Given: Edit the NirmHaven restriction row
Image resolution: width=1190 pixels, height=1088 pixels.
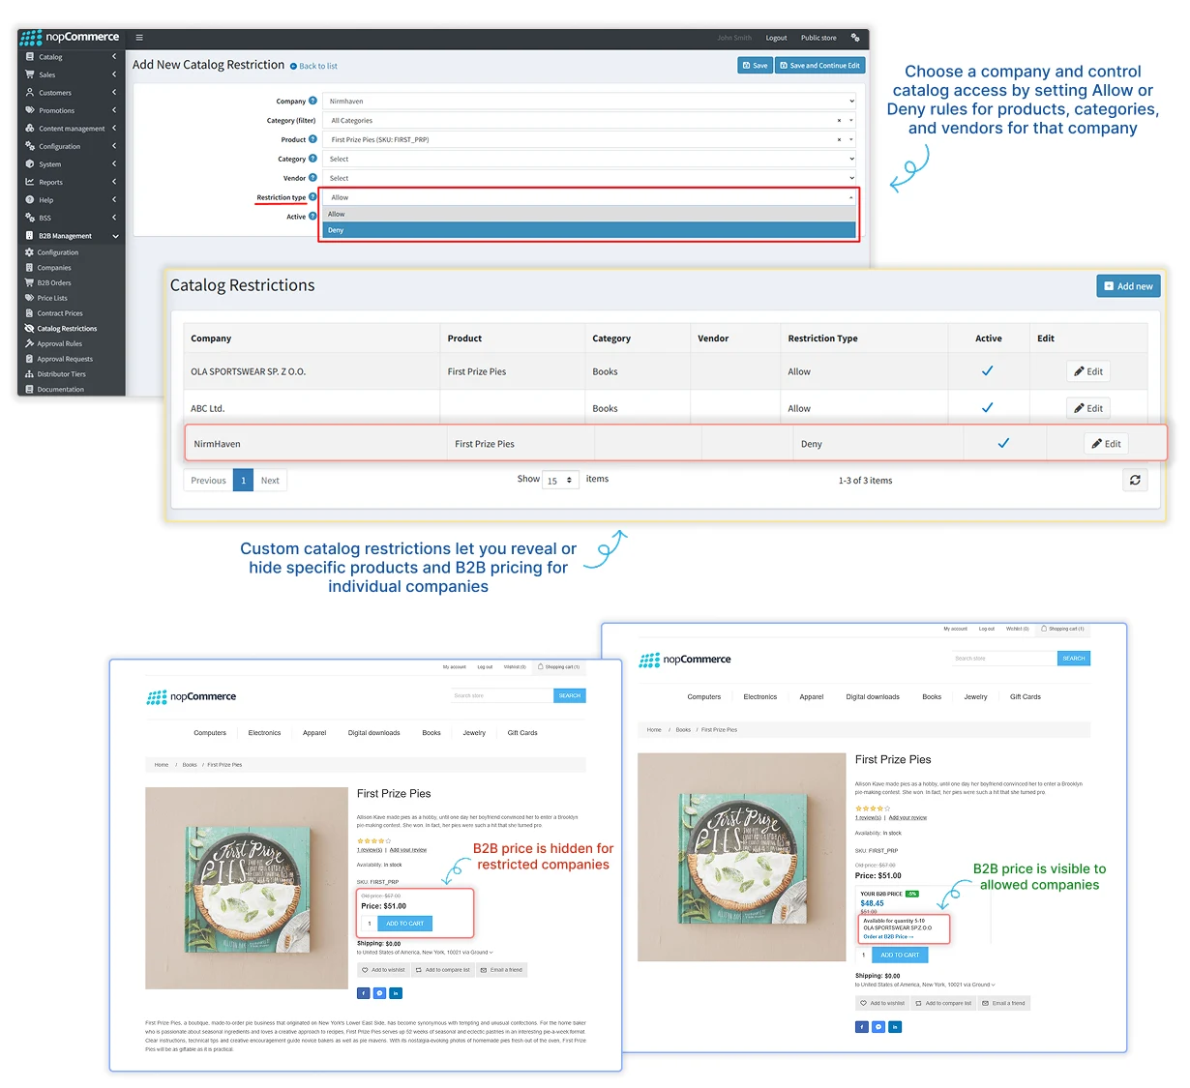Looking at the screenshot, I should (x=1106, y=444).
